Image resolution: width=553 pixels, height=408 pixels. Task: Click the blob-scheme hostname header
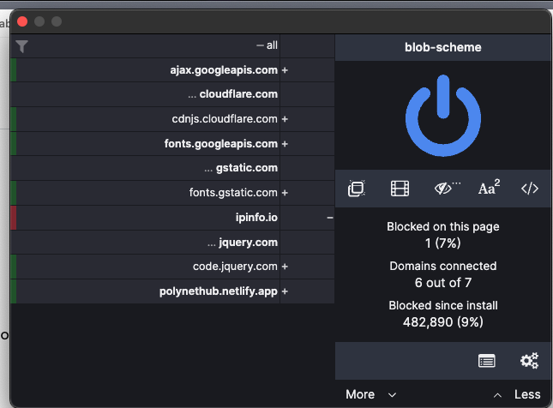point(443,47)
